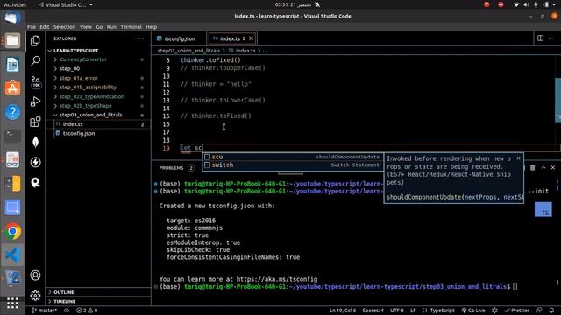Click Go Live in the status bar
The width and height of the screenshot is (561, 315).
(473, 311)
